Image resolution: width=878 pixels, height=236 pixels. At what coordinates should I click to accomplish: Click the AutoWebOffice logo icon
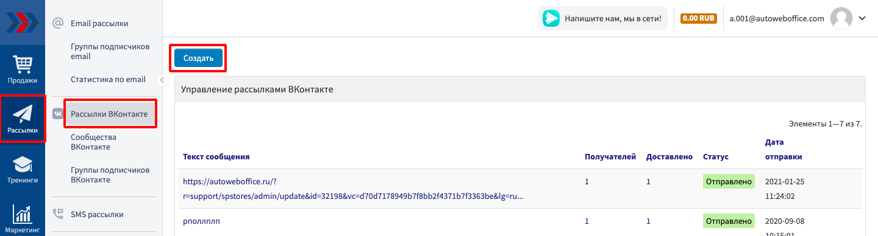pos(23,23)
